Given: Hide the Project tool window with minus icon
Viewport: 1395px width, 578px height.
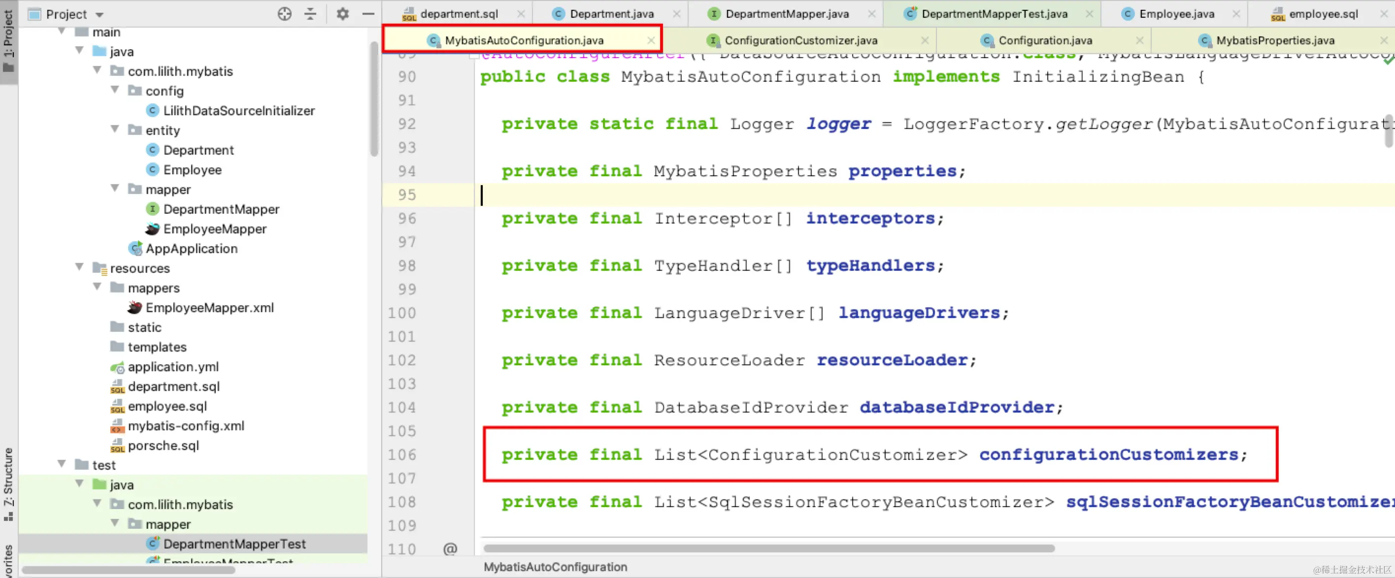Looking at the screenshot, I should point(368,13).
